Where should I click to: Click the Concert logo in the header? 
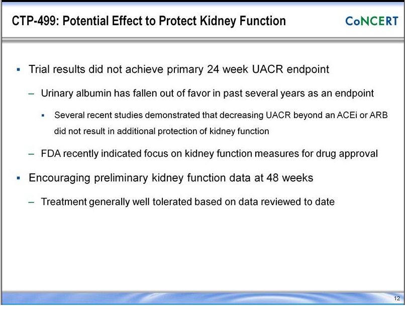click(x=371, y=21)
